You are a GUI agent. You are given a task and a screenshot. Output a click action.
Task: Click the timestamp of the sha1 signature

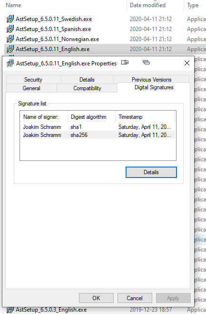coord(145,127)
